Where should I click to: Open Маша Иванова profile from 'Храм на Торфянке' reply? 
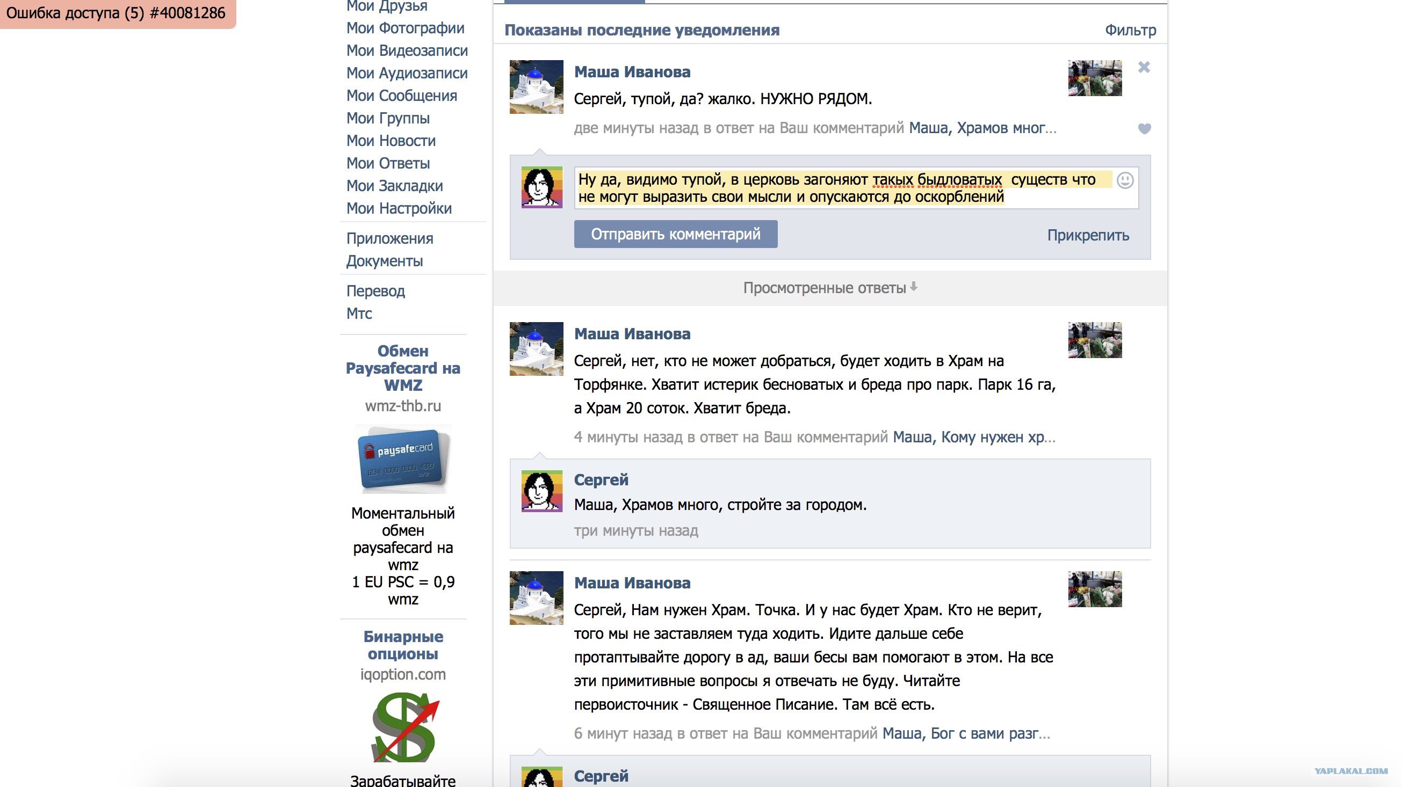[632, 334]
